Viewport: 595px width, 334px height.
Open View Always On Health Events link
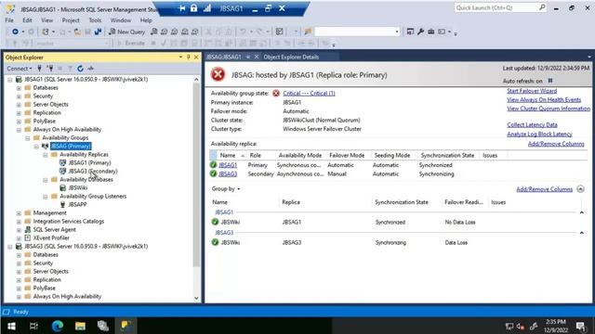[x=544, y=99]
